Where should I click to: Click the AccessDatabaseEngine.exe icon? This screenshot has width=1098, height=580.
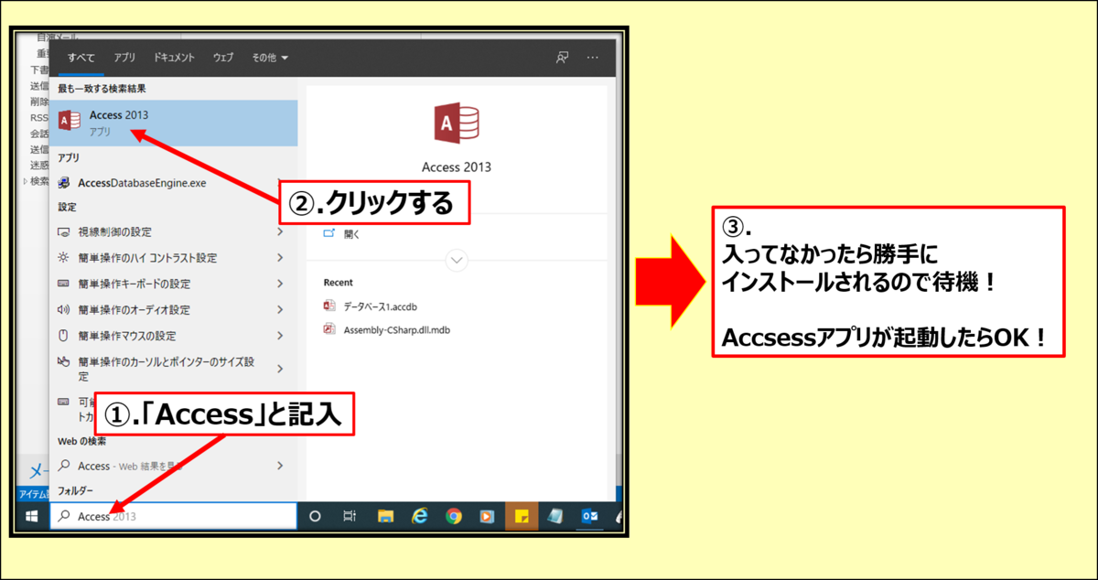(x=64, y=183)
